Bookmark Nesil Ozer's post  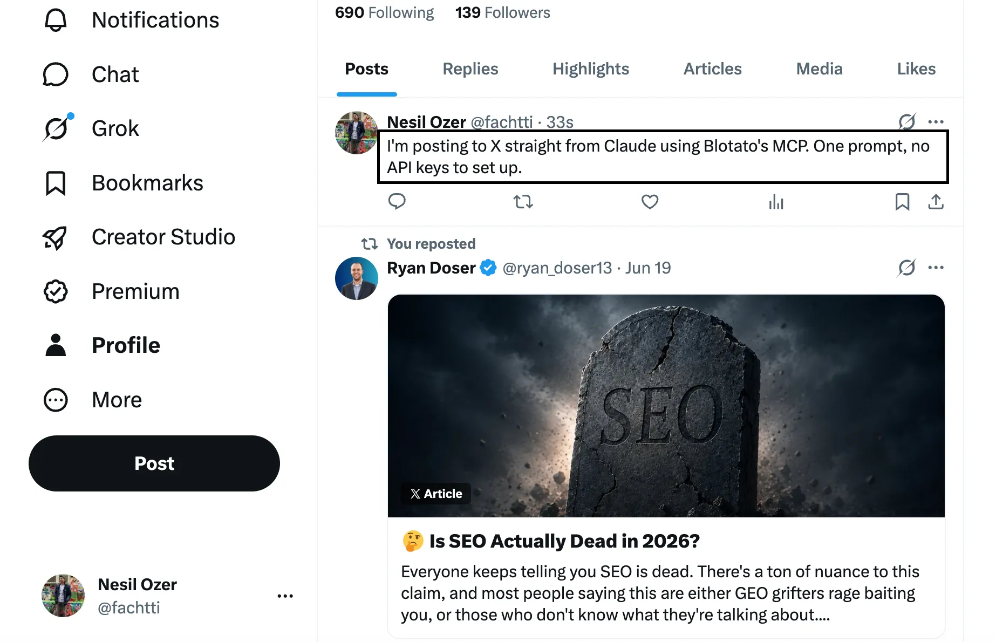902,202
